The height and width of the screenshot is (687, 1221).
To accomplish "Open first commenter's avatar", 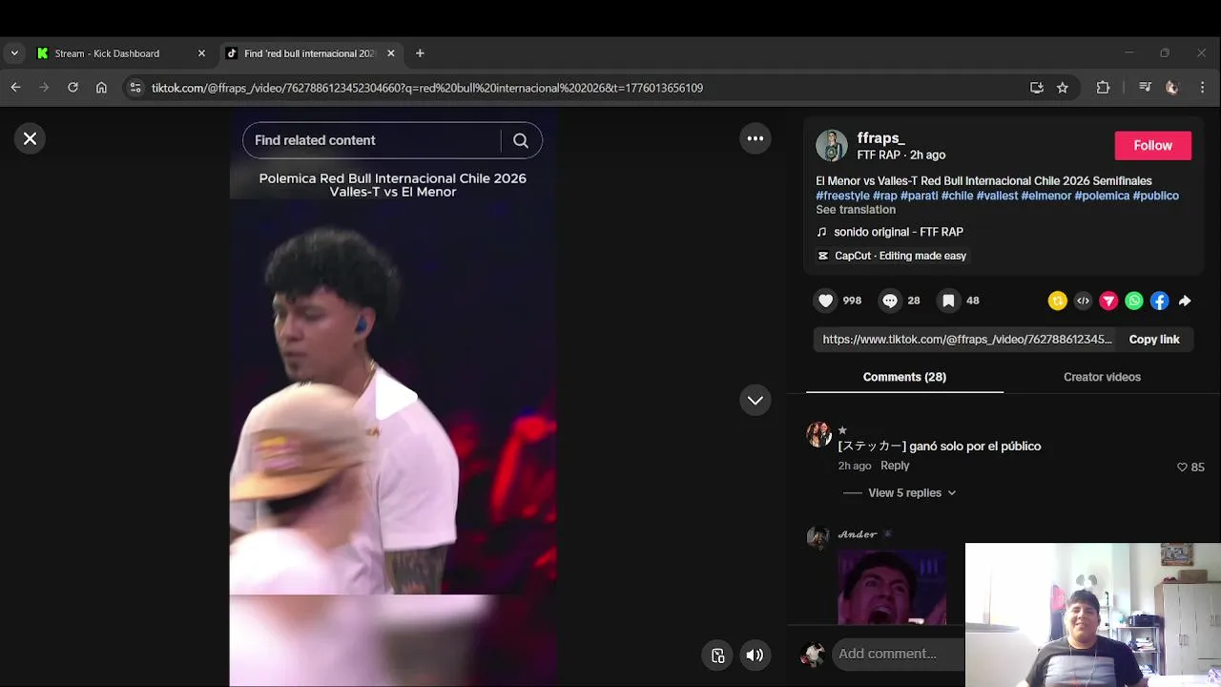I will pyautogui.click(x=818, y=434).
